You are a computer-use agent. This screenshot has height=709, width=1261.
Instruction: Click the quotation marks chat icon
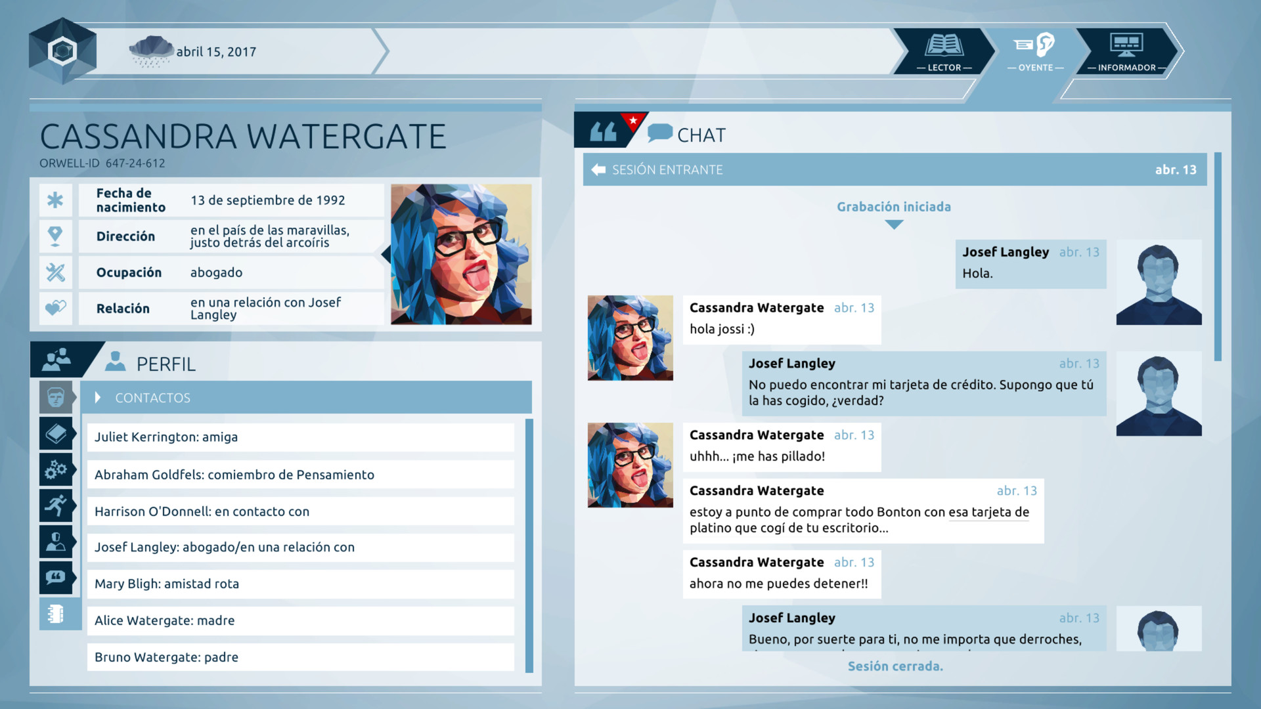click(x=602, y=131)
